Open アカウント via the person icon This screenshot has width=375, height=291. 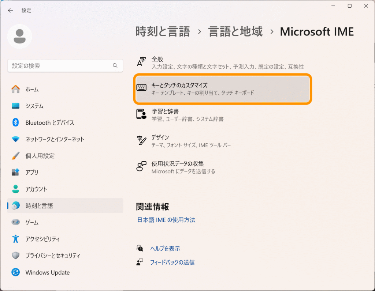(15, 189)
